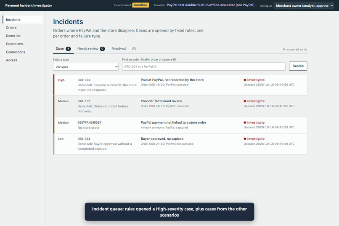Click the red diamond icon for ORD-104

coord(245,80)
